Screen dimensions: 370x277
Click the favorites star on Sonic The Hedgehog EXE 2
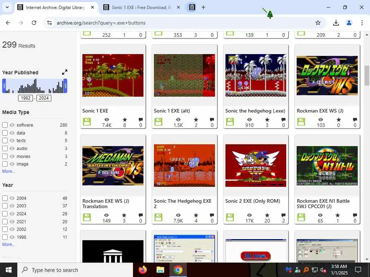[x=196, y=215]
